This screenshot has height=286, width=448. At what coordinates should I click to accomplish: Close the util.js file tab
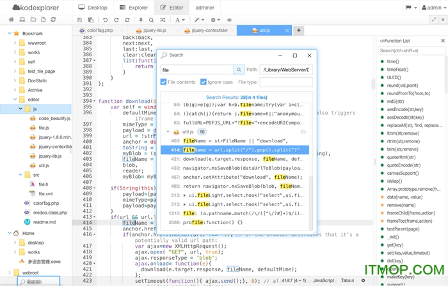287,31
